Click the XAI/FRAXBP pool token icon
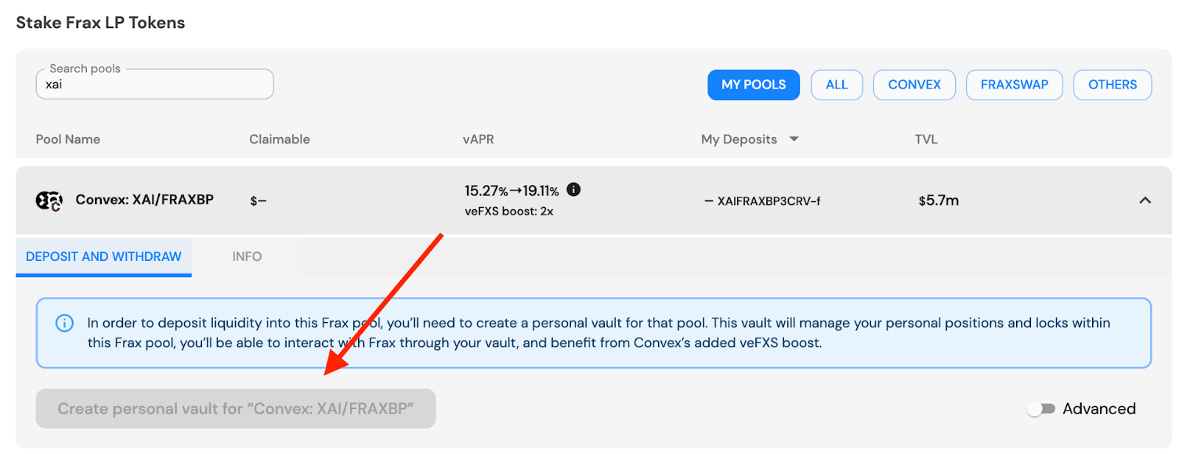Screen dimensions: 1179x454 coord(49,200)
